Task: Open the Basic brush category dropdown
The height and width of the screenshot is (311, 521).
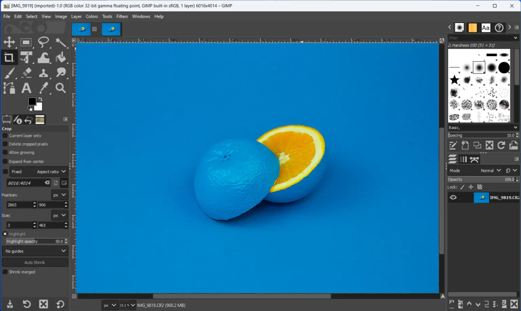Action: coord(483,127)
